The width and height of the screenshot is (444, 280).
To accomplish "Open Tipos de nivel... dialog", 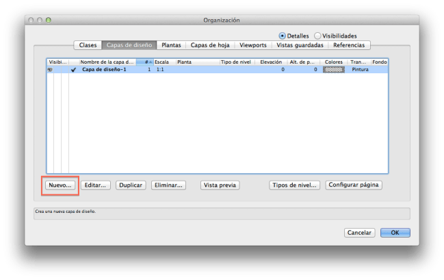I will coord(294,185).
